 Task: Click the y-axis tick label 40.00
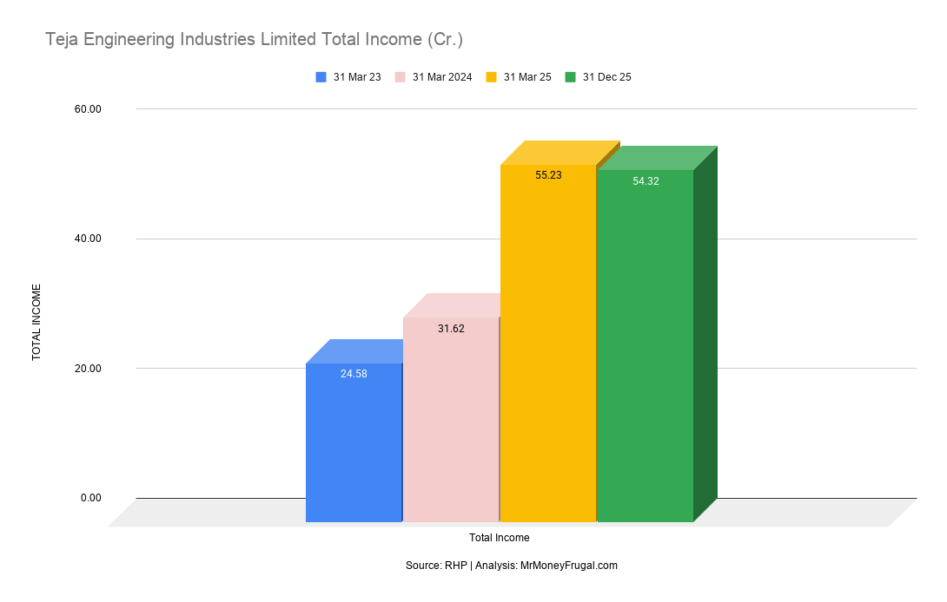[88, 239]
